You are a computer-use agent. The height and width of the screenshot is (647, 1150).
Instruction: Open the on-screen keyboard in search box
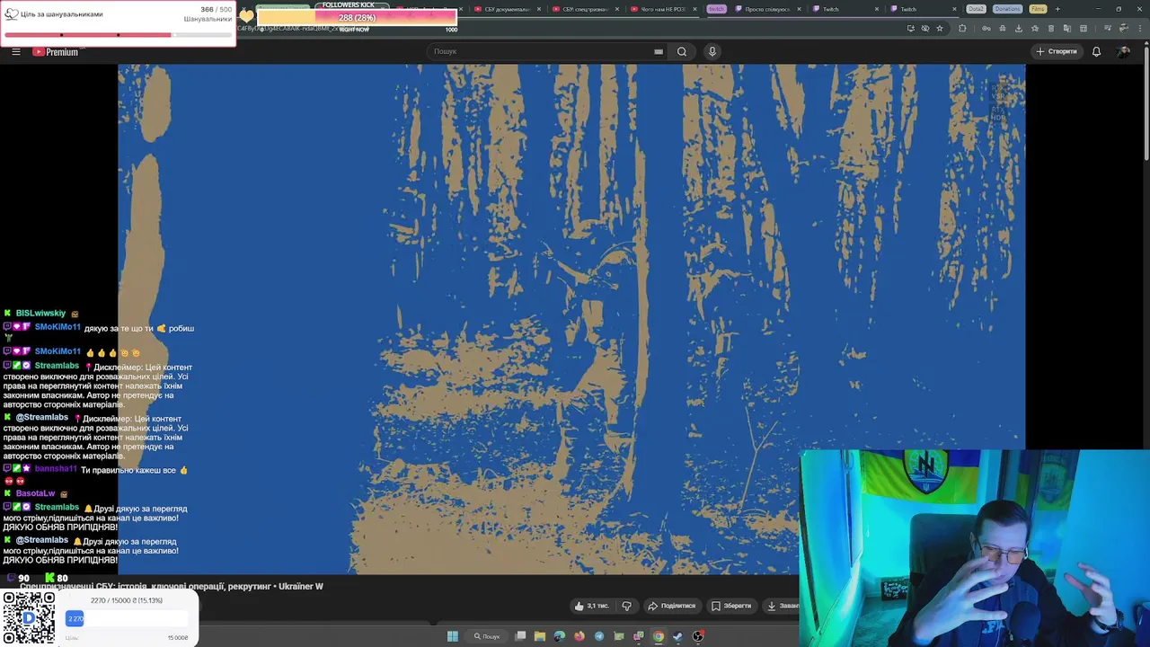(x=659, y=51)
